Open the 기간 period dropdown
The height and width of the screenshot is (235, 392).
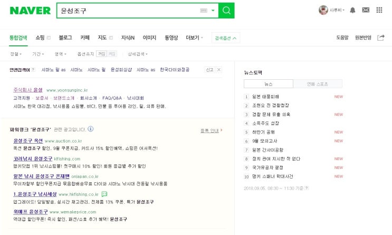[x=38, y=54]
